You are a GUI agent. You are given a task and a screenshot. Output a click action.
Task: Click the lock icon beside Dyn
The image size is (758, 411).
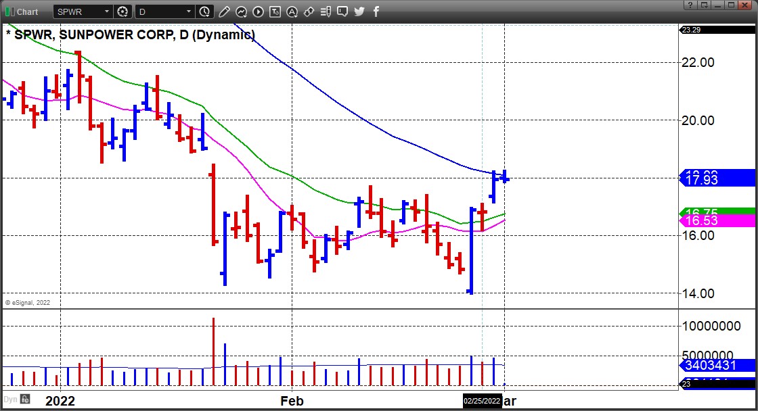click(x=25, y=400)
